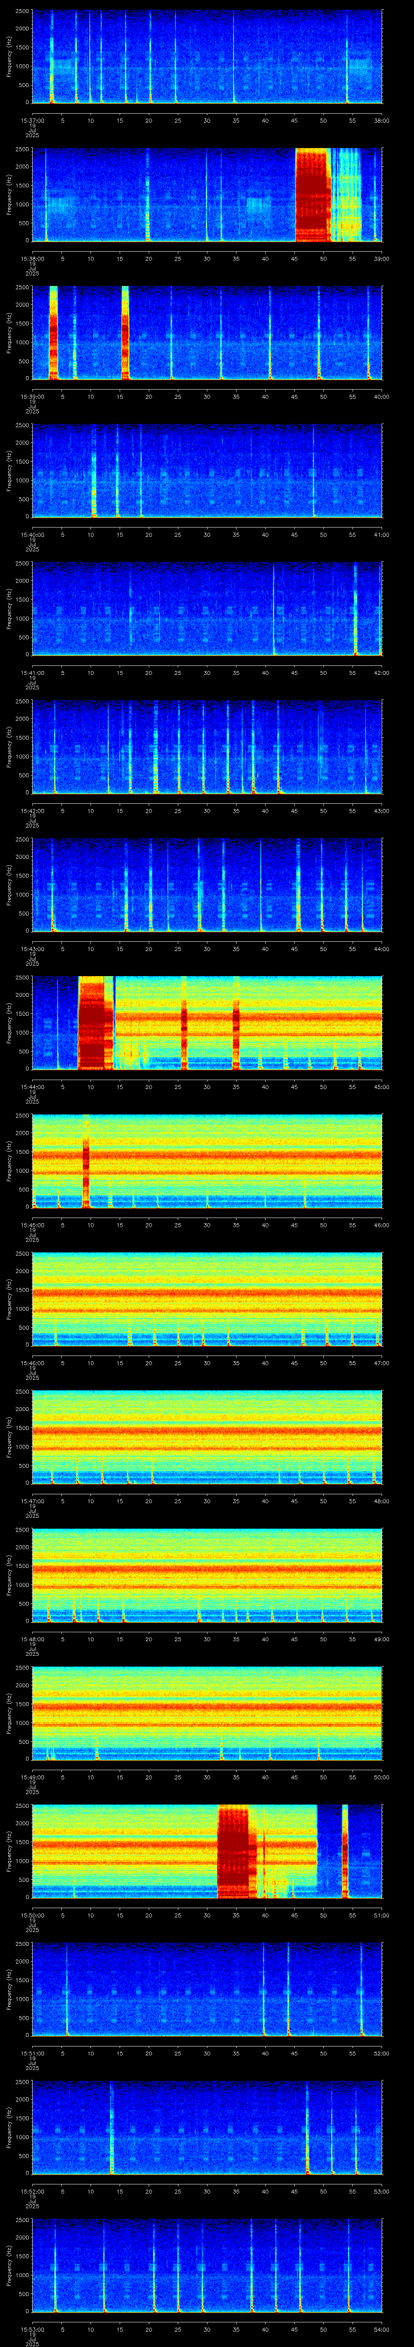Click the 15:43:00 time axis label
Image resolution: width=414 pixels, height=2347 pixels.
tap(32, 949)
